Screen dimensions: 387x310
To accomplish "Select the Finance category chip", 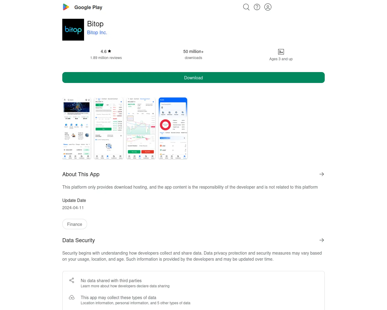I will (x=75, y=224).
